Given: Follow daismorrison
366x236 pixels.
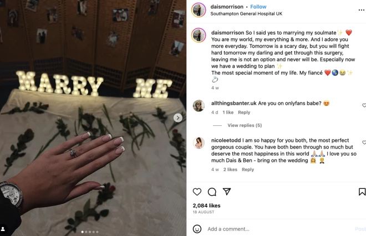Looking at the screenshot, I should tap(258, 7).
